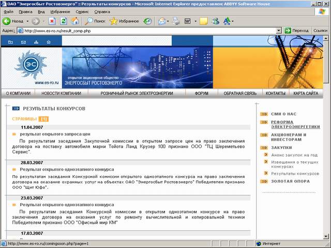Open Search (Поиск) magnifier button

(x=95, y=21)
